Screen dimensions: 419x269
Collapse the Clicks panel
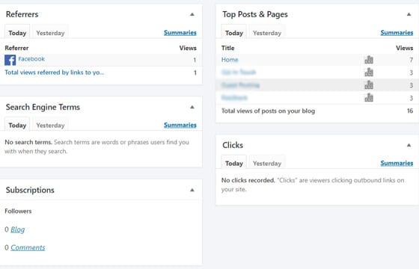click(409, 146)
